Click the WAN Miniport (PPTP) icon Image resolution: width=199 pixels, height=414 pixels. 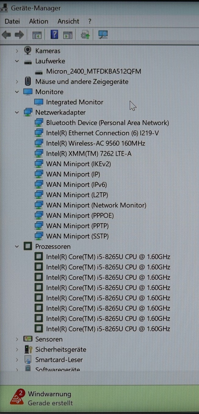(38, 226)
